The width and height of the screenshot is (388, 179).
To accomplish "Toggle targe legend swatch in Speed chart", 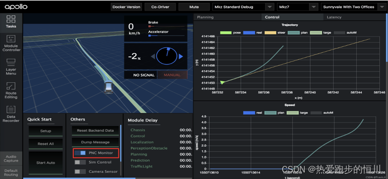I will pyautogui.click(x=293, y=113).
